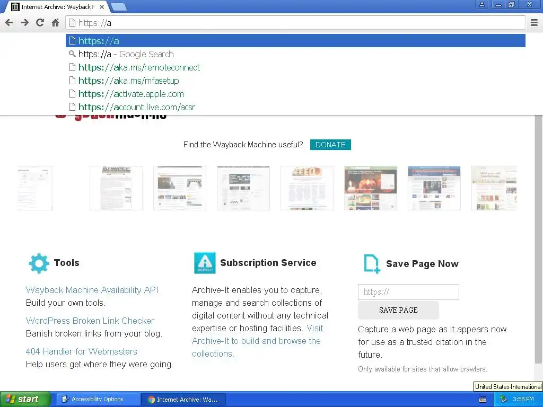Open the candle-lit archived site thumbnail
This screenshot has height=407, width=543.
tap(371, 188)
